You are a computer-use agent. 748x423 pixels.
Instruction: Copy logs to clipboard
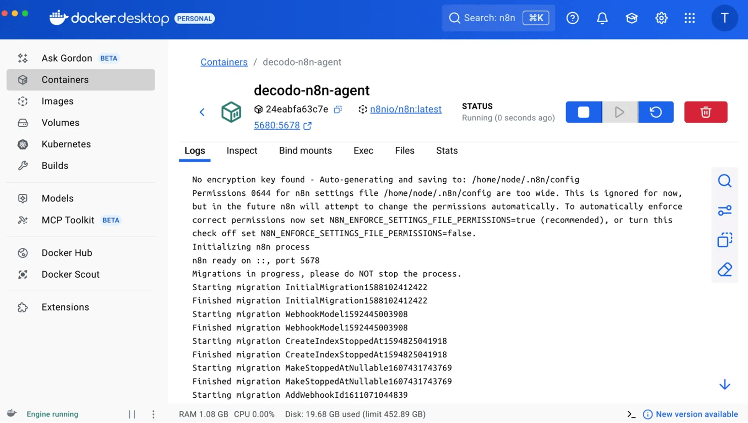pos(724,240)
